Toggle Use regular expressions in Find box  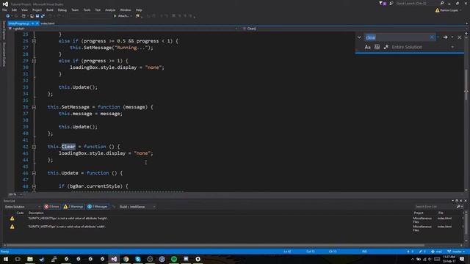coord(386,47)
